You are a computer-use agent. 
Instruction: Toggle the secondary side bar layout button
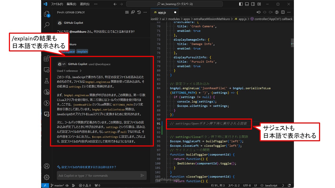pyautogui.click(x=253, y=4)
